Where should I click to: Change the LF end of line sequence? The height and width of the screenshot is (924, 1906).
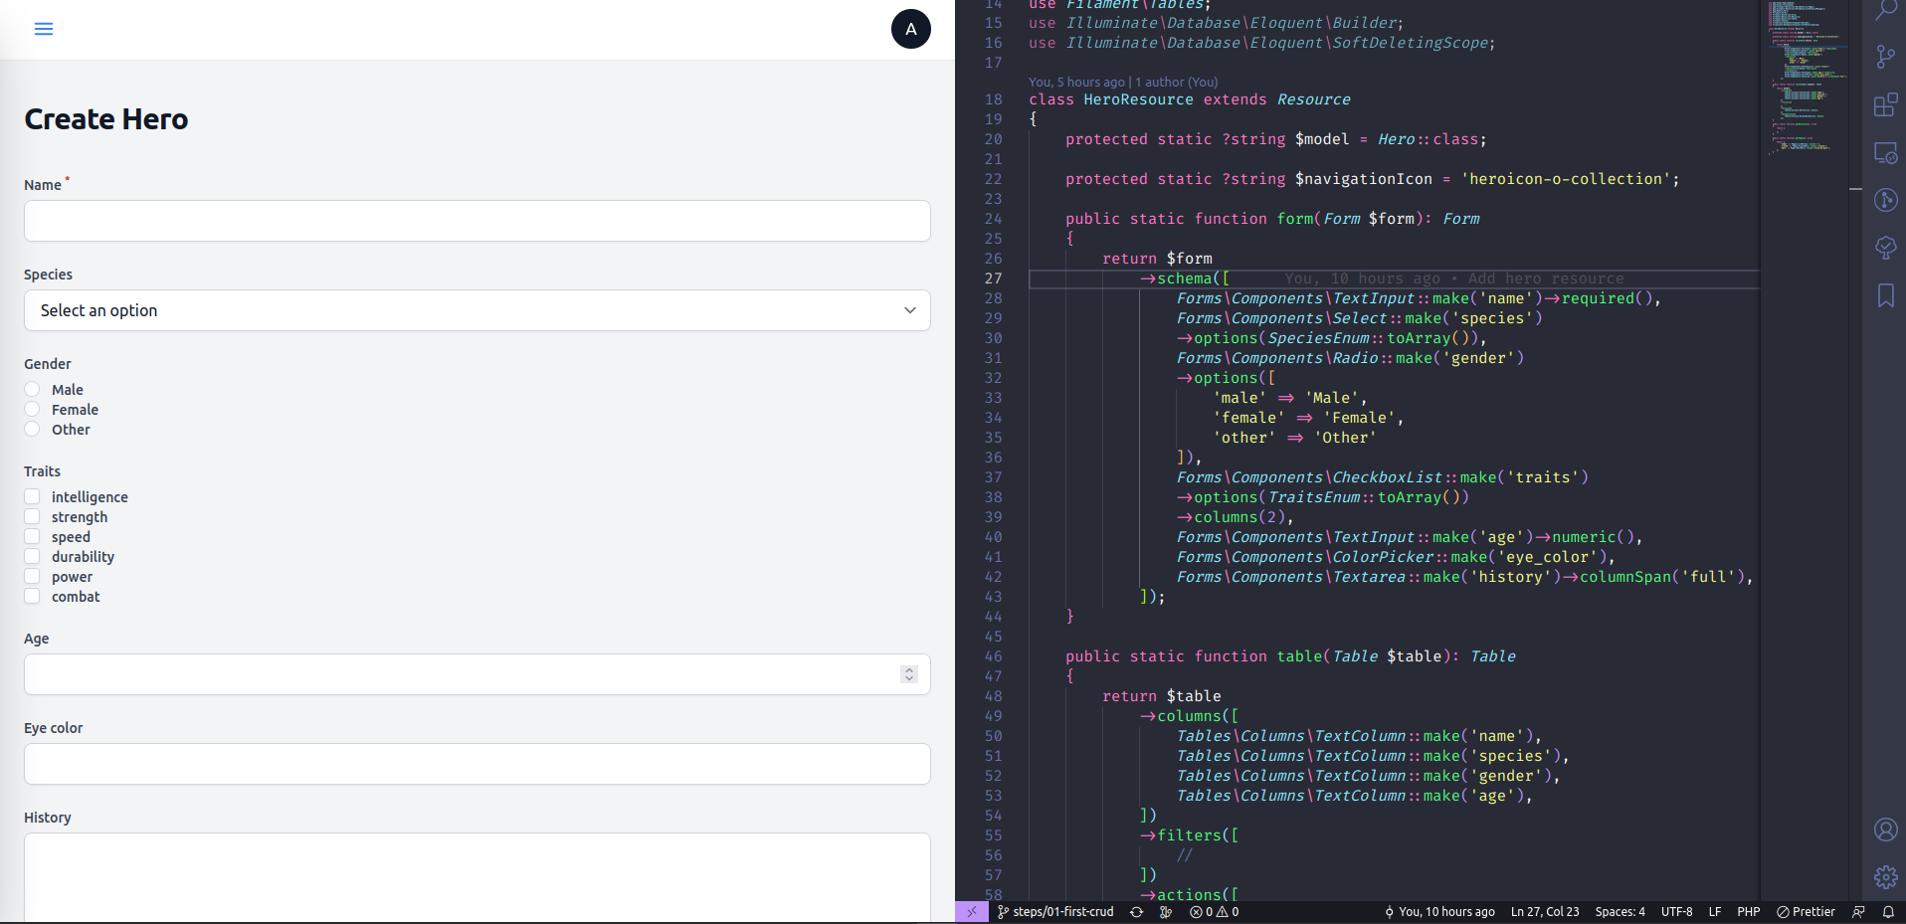click(x=1715, y=912)
